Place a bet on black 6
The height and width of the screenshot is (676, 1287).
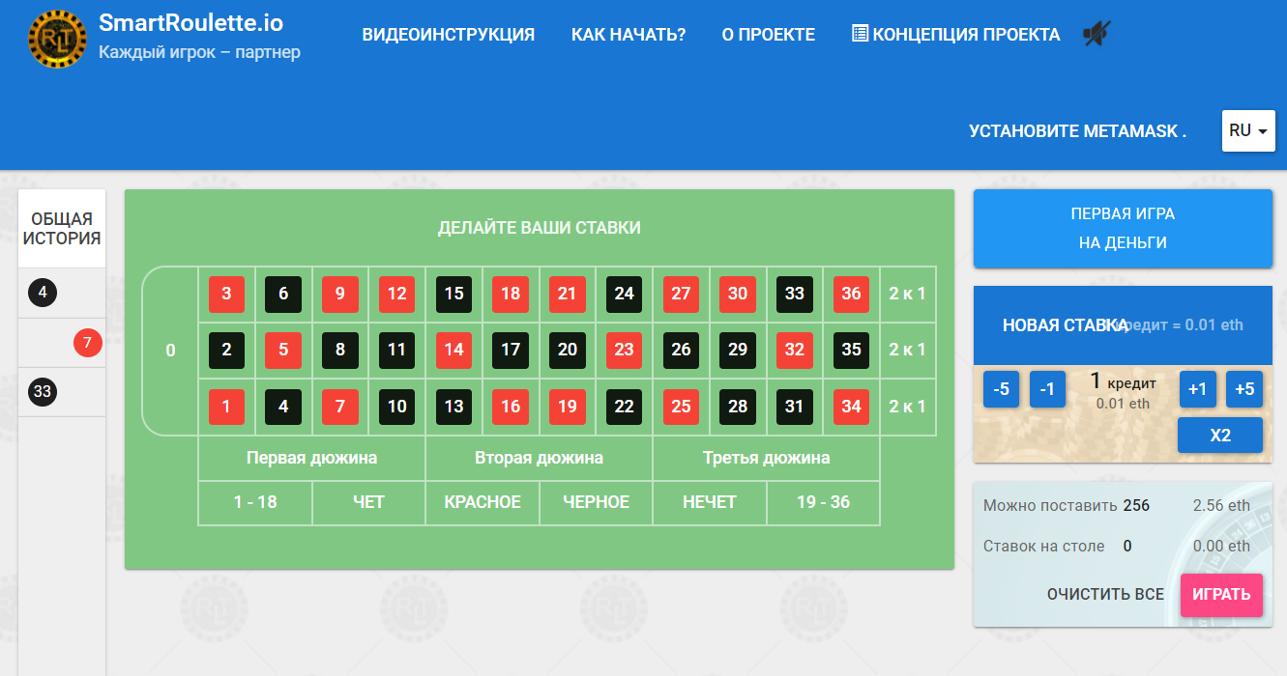(283, 294)
